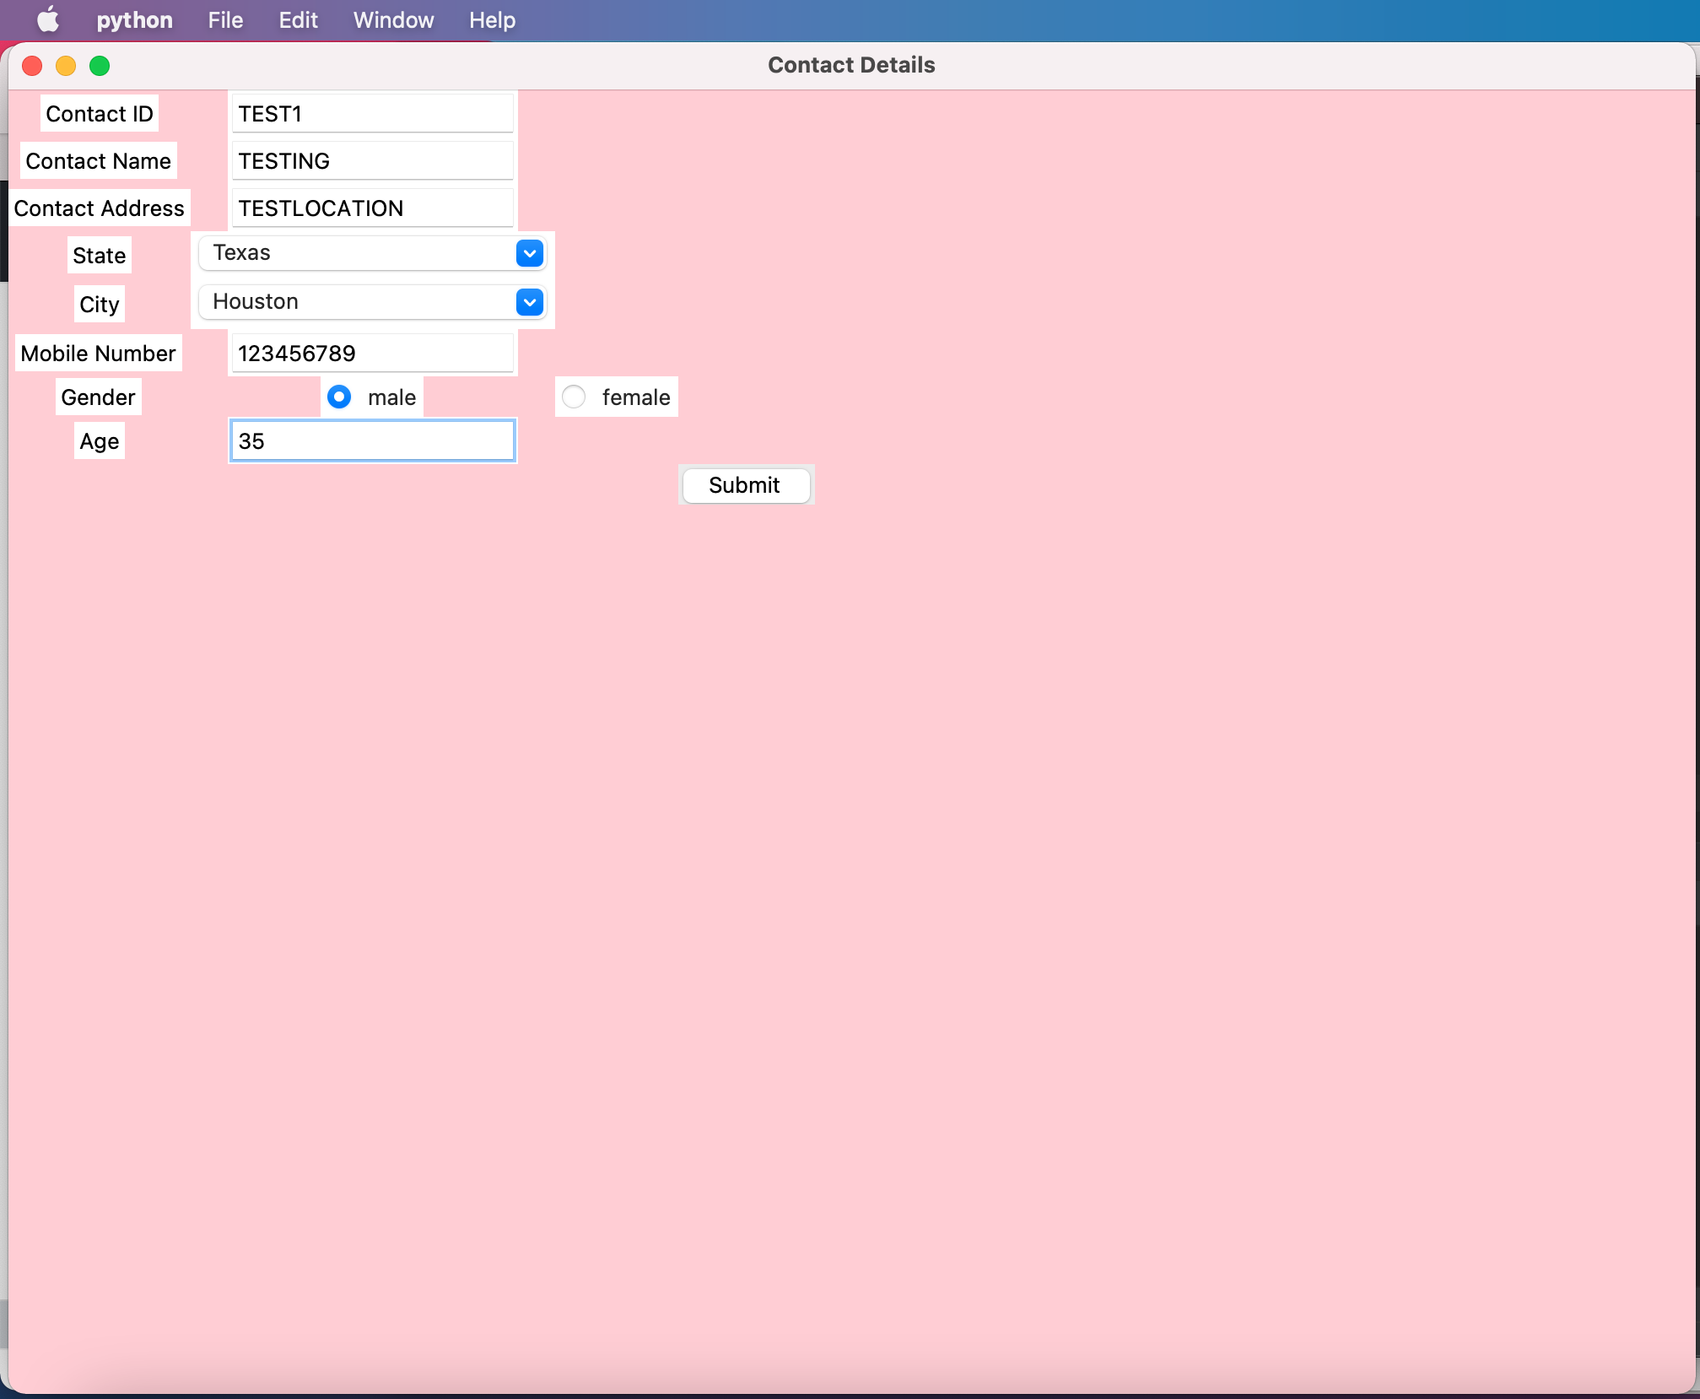Open the Help menu

click(492, 19)
